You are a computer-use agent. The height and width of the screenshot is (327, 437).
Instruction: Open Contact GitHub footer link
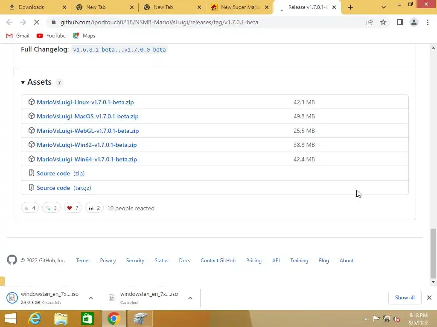pyautogui.click(x=218, y=260)
